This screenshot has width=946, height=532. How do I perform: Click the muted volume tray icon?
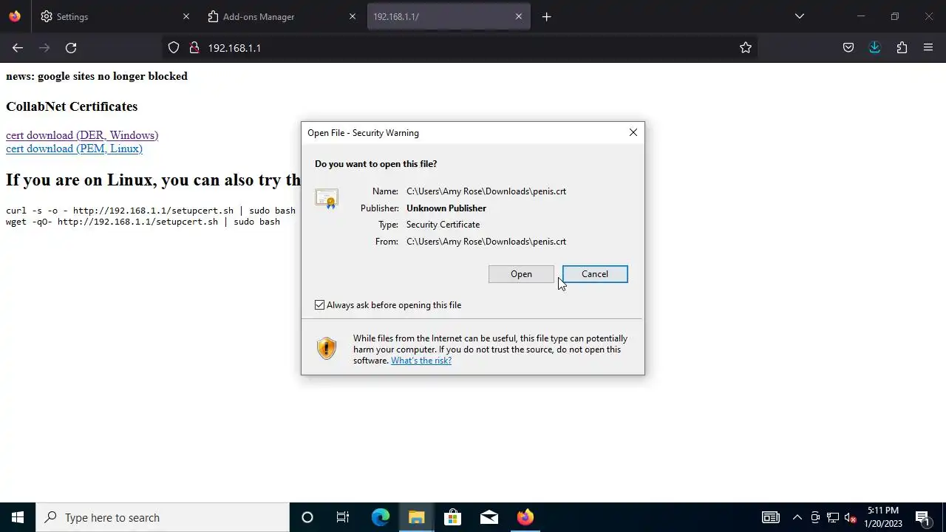[x=851, y=517]
